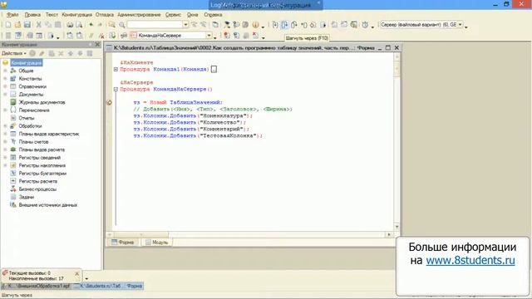Click the delete X icon in Configuration panel toolbar

tap(61, 53)
